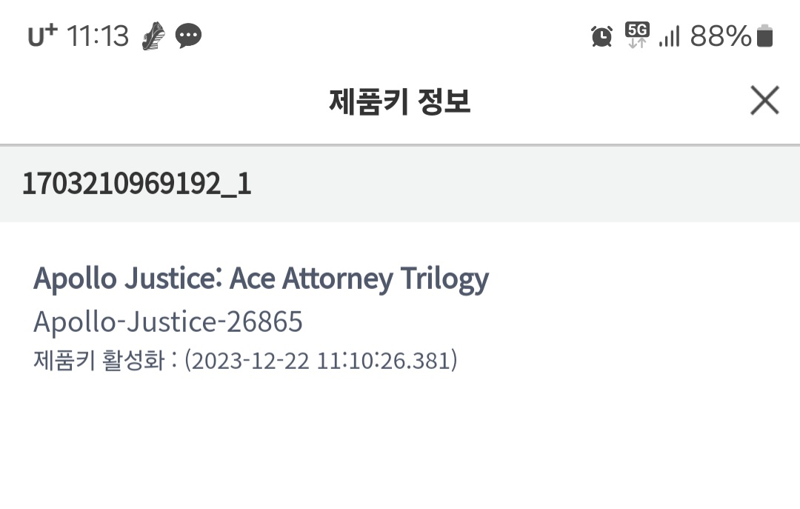Tap the signal strength bars
The image size is (800, 509).
click(x=669, y=36)
